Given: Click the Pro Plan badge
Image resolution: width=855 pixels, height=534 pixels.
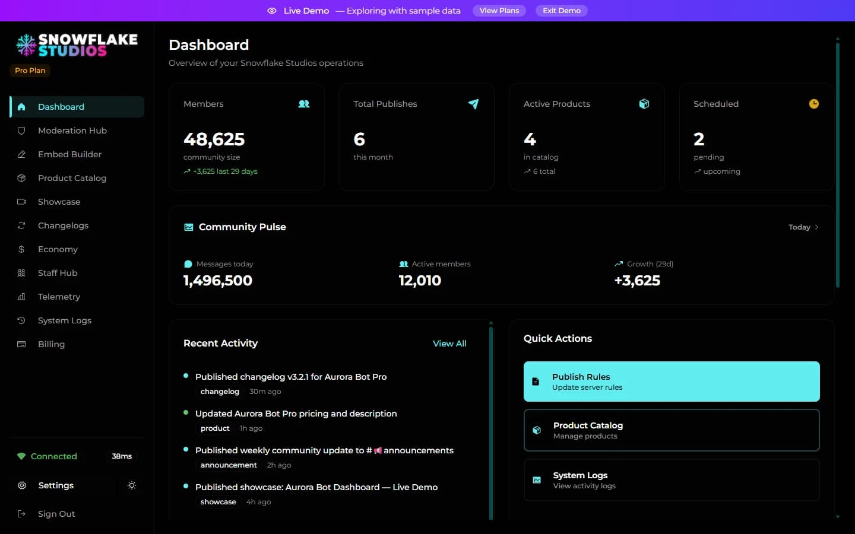Looking at the screenshot, I should point(30,71).
